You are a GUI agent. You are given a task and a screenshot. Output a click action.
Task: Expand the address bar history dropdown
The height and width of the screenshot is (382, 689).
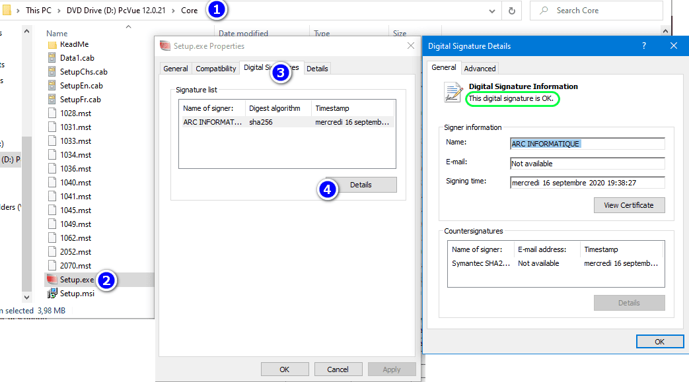coord(491,11)
